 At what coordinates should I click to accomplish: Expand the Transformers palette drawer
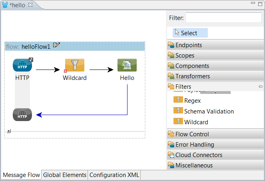192,76
